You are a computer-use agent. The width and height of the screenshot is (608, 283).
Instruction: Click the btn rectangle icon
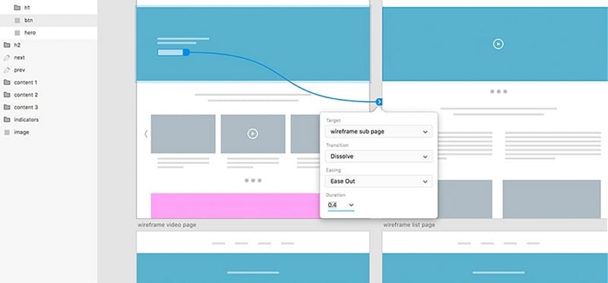(17, 21)
